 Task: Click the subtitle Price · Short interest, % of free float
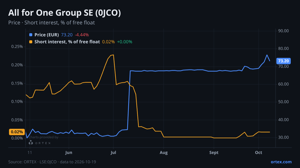click(x=51, y=23)
